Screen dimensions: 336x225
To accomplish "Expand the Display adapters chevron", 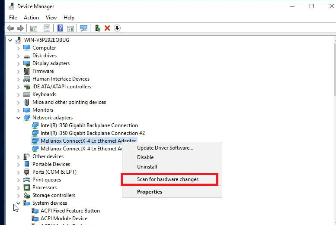I will pos(19,64).
